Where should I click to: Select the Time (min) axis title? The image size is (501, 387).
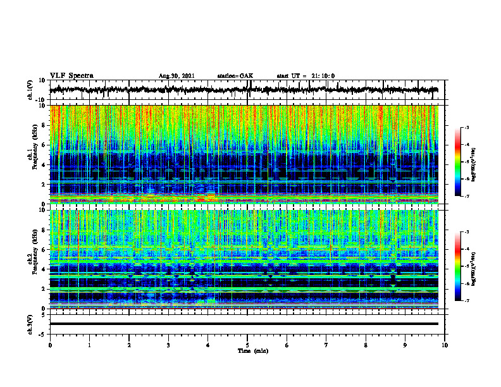(x=253, y=351)
